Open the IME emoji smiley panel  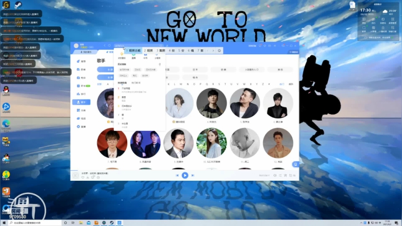coord(219,50)
